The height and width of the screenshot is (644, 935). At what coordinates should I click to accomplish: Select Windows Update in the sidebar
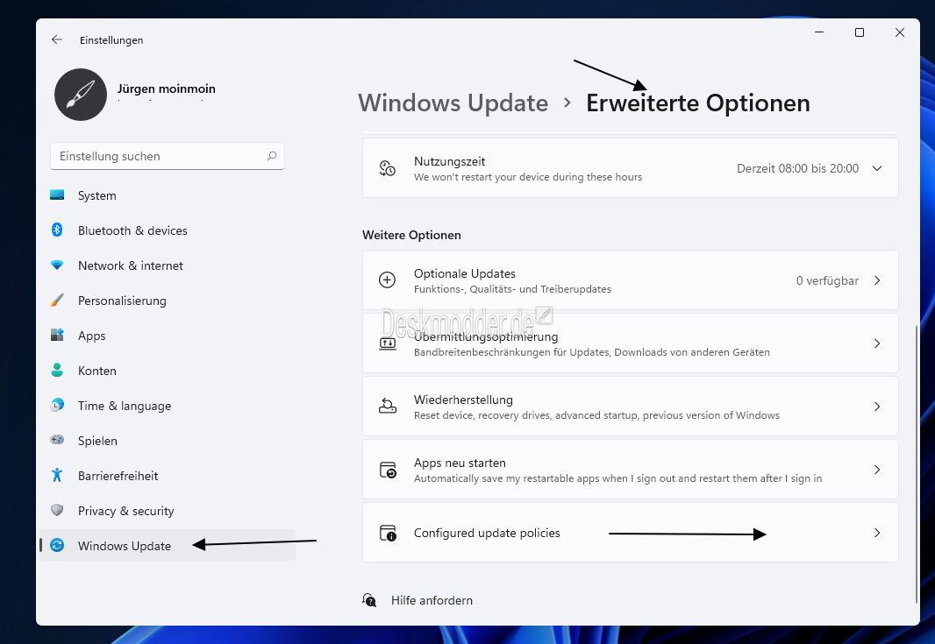167,545
